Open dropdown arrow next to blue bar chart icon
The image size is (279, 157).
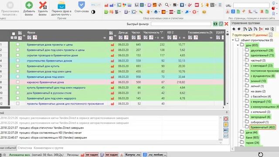pos(115,5)
